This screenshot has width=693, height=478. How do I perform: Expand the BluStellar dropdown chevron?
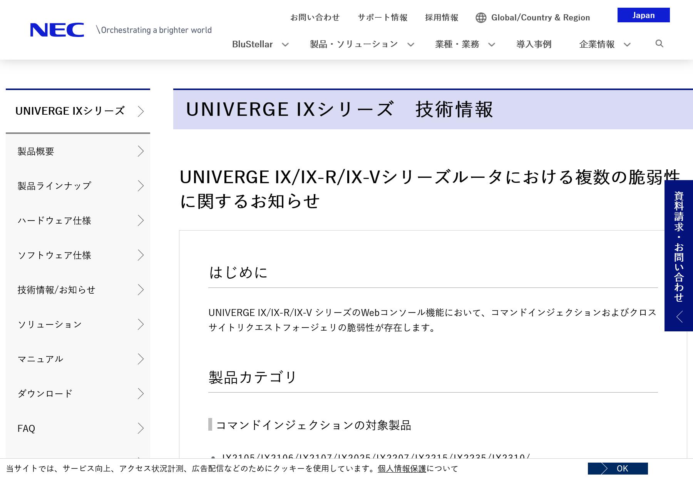285,45
